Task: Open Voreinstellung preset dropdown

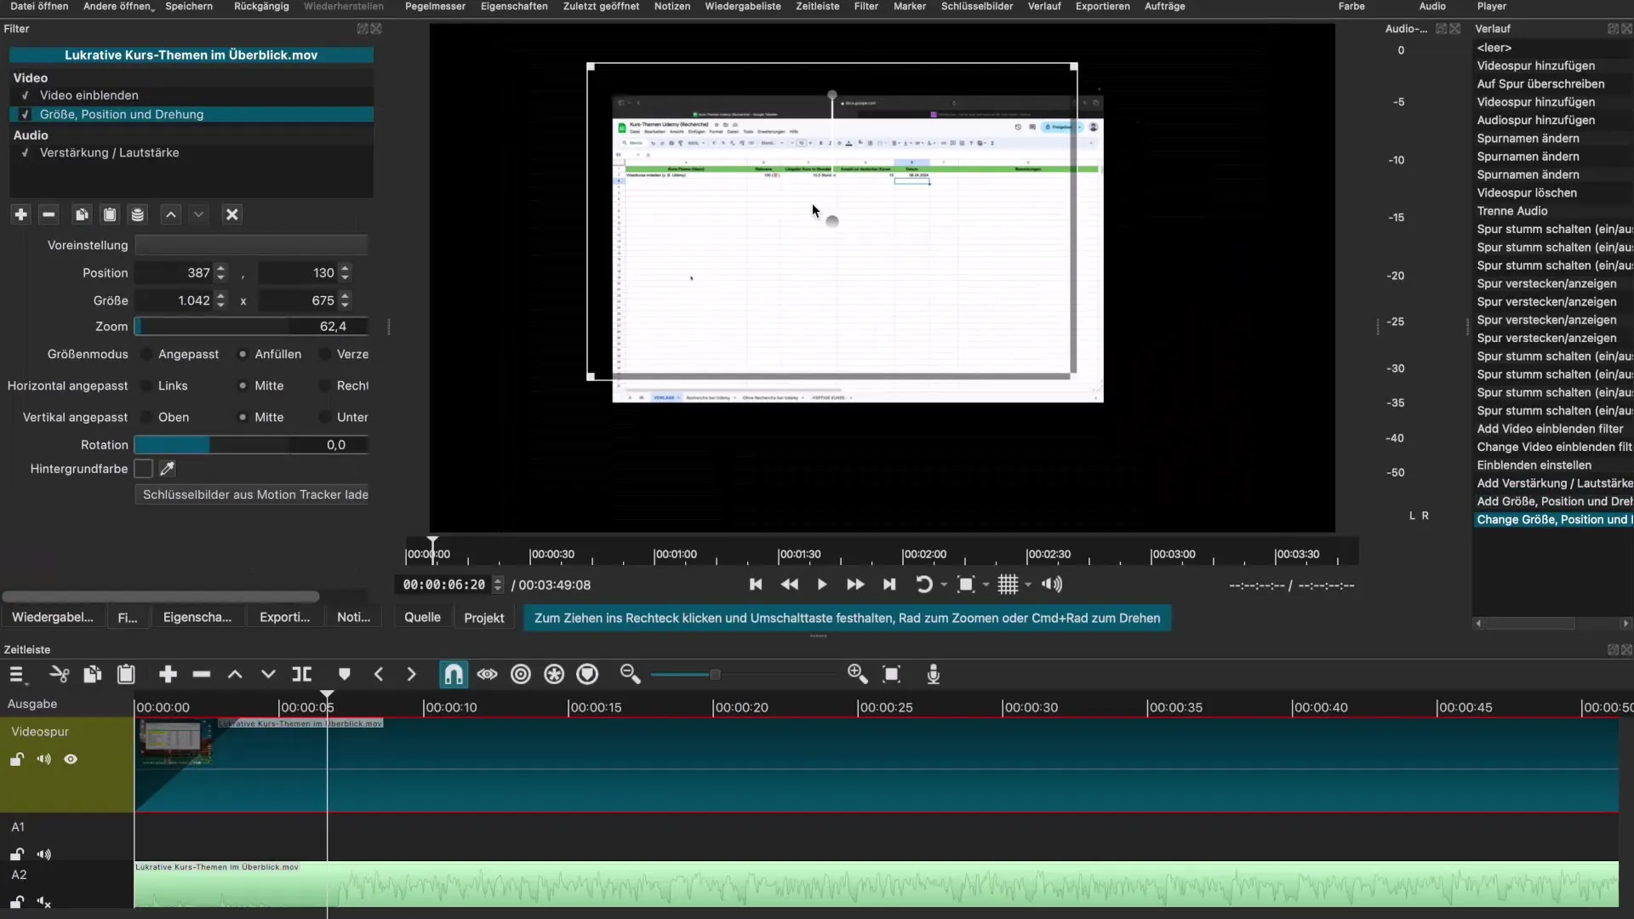Action: pyautogui.click(x=251, y=245)
